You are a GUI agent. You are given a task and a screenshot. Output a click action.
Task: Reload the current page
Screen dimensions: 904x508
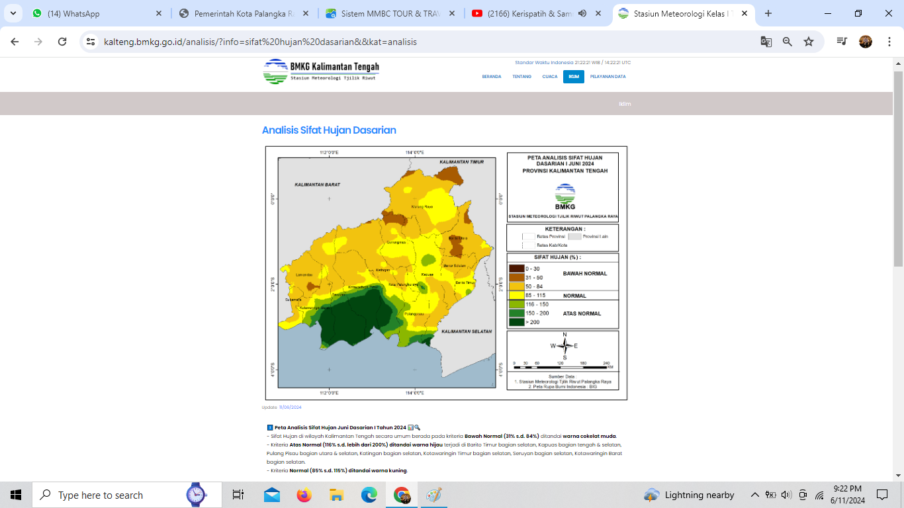62,42
